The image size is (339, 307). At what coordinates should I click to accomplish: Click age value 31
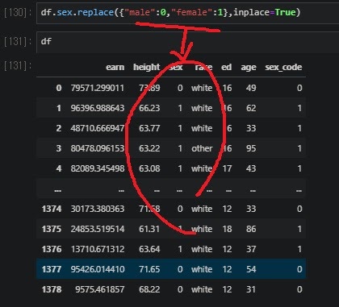coord(251,289)
